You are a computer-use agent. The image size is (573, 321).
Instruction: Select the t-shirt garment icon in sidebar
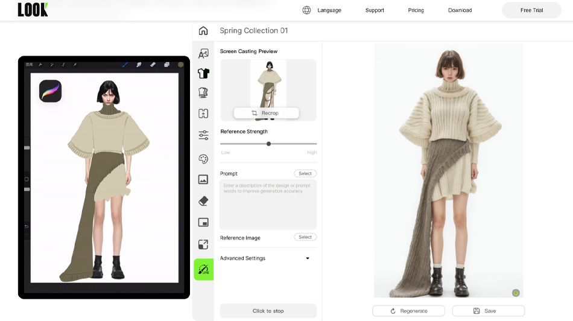(x=203, y=73)
